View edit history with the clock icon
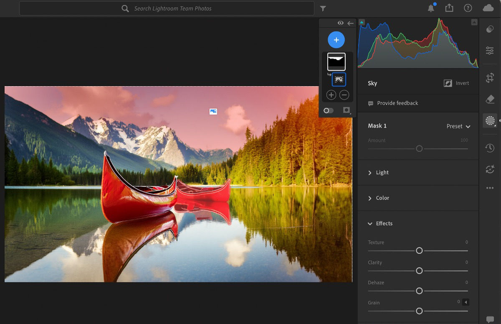The height and width of the screenshot is (324, 501). (x=490, y=148)
